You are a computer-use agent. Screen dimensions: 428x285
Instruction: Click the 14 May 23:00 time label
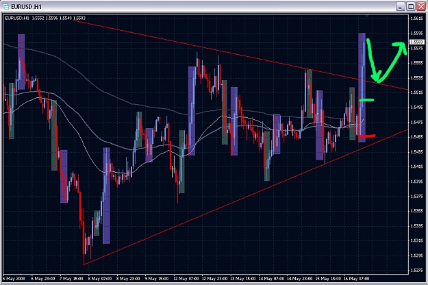pyautogui.click(x=300, y=279)
